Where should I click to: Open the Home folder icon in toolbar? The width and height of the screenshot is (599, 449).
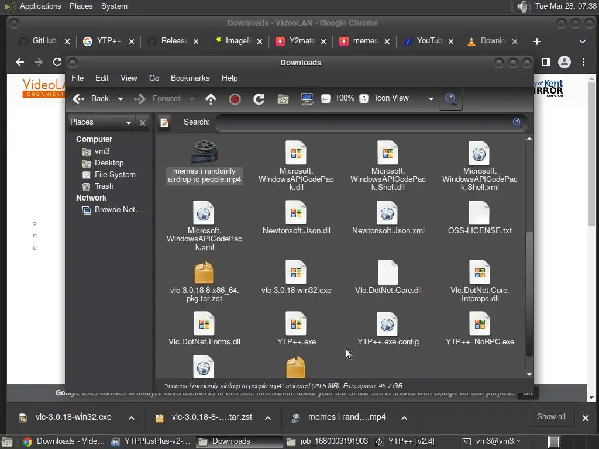283,99
